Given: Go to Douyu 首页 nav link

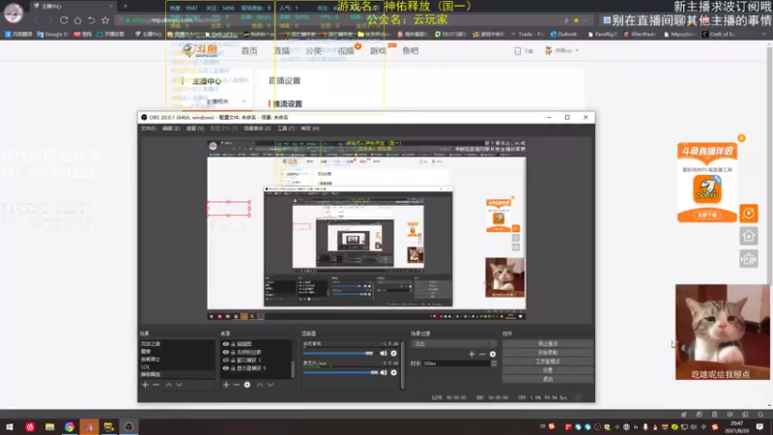Looking at the screenshot, I should [249, 51].
